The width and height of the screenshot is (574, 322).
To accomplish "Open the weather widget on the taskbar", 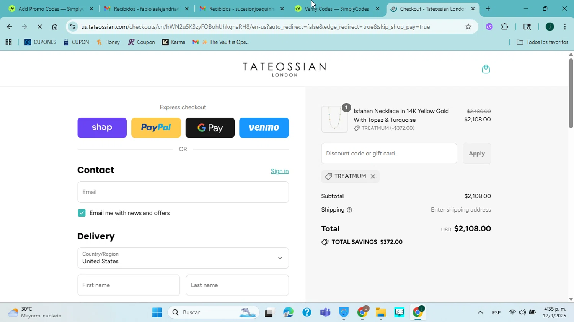I will (35, 312).
